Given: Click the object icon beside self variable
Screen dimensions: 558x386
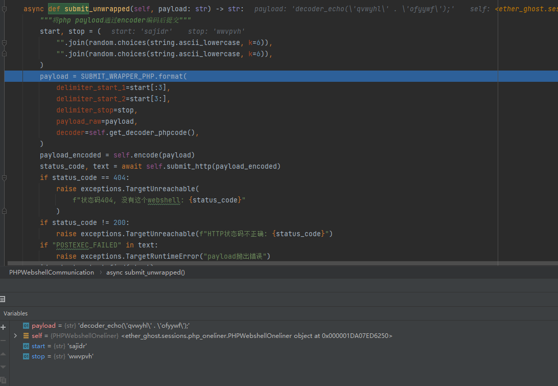Looking at the screenshot, I should [26, 336].
